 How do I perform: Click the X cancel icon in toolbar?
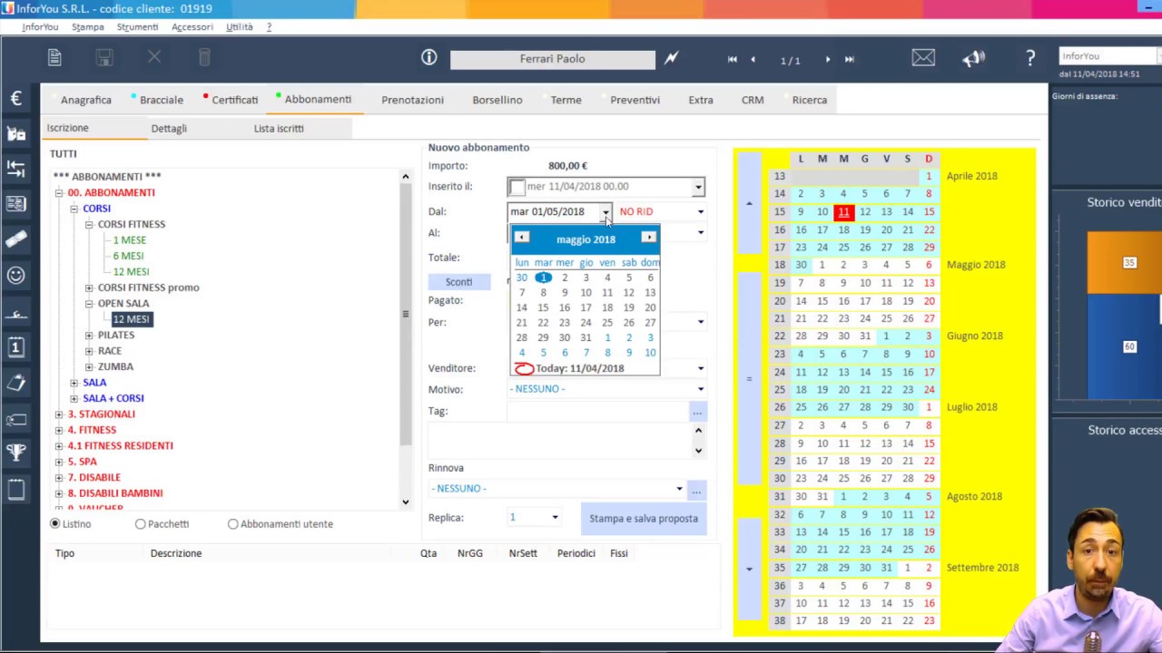coord(154,58)
